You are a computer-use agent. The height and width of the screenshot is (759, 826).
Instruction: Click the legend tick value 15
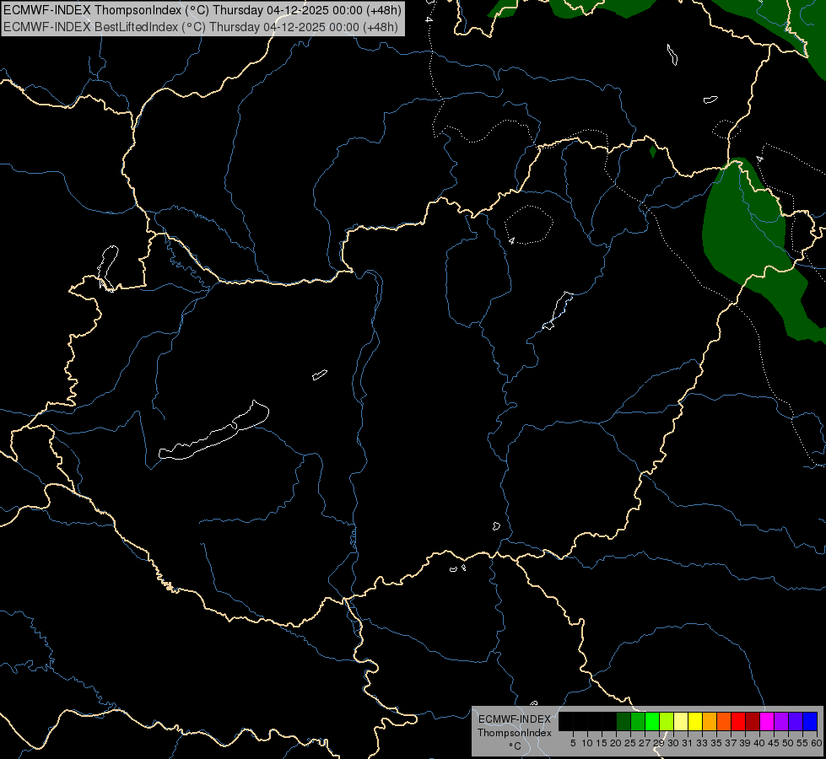(602, 743)
